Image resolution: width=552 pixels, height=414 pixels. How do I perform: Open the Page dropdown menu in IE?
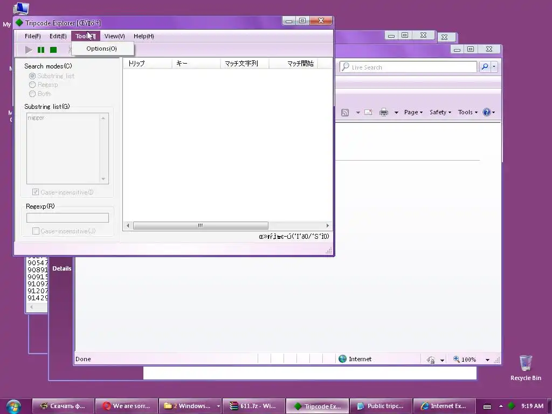pos(413,112)
